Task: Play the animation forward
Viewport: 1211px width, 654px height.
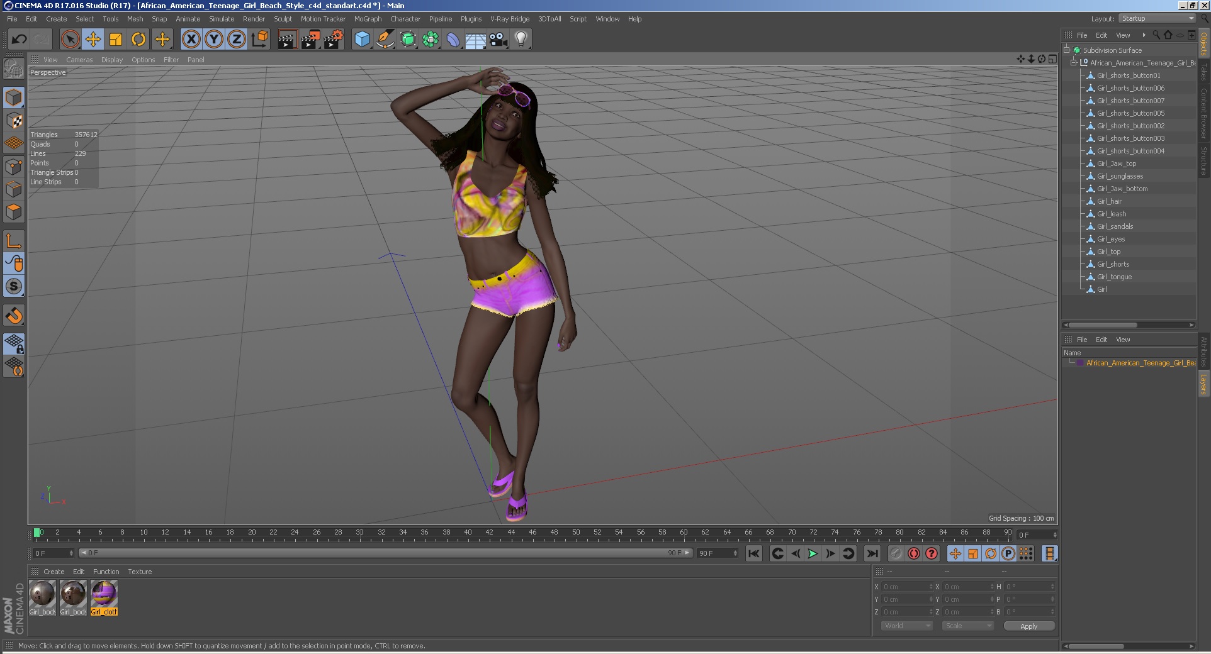Action: coord(813,553)
